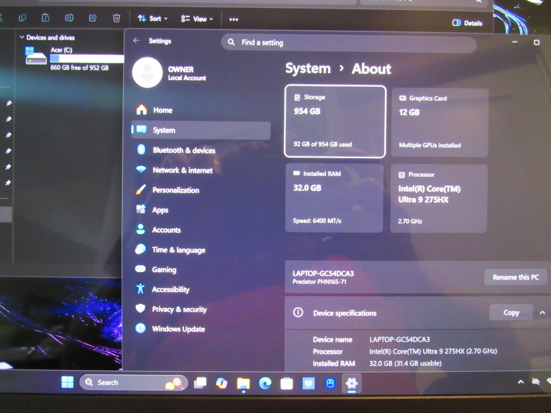The height and width of the screenshot is (413, 551).
Task: Click the Copy button for device specifications
Action: 511,313
